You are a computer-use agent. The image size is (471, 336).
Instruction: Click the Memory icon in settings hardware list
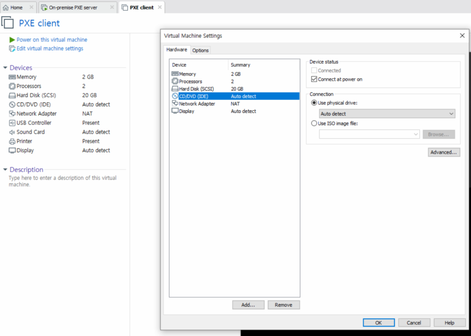coord(175,73)
